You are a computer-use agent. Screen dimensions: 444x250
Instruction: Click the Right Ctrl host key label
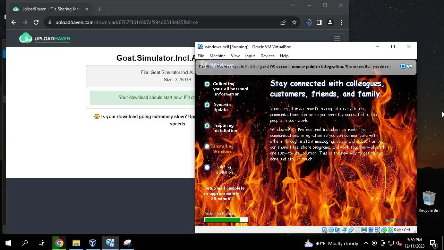point(402,230)
